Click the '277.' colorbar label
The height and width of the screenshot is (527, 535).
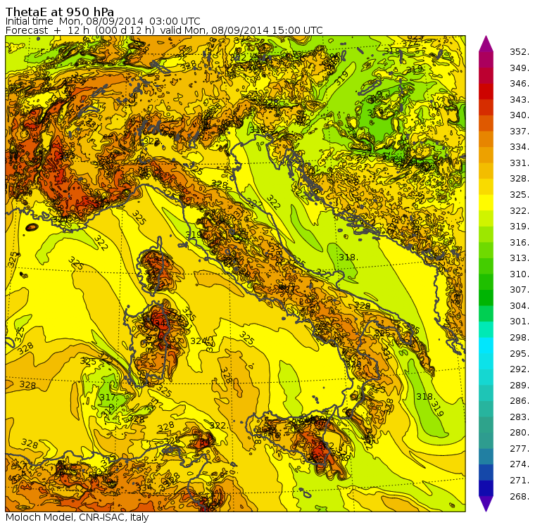coord(520,449)
